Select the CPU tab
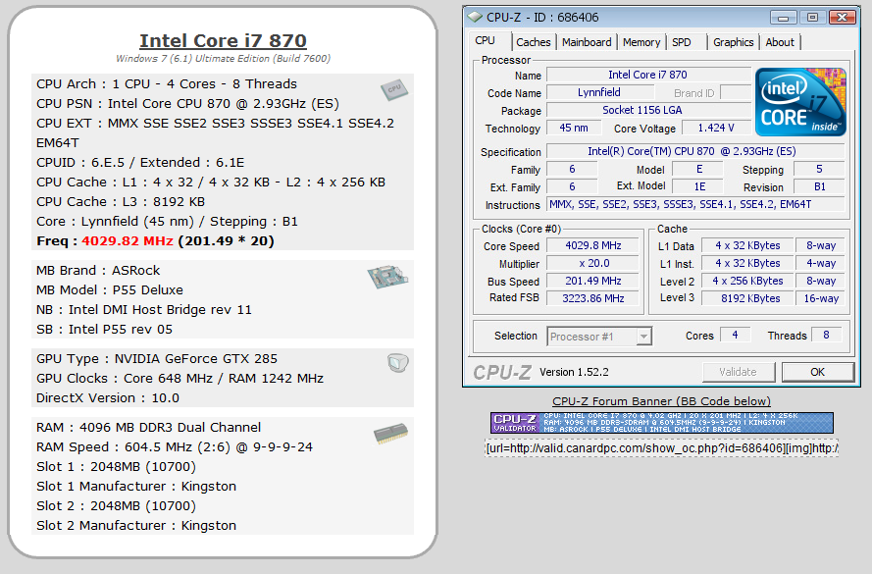872x574 pixels. point(485,40)
